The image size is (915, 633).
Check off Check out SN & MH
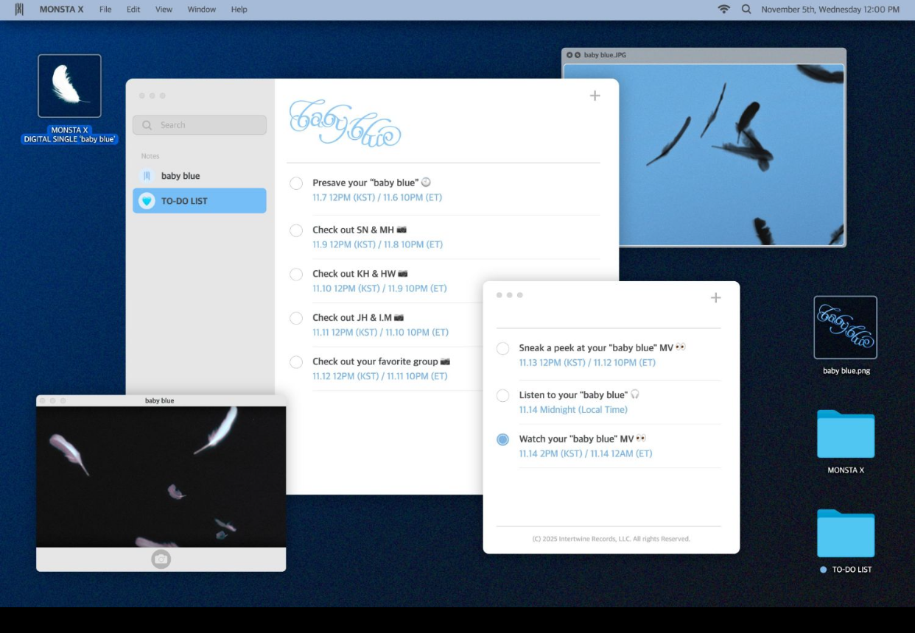click(x=296, y=230)
